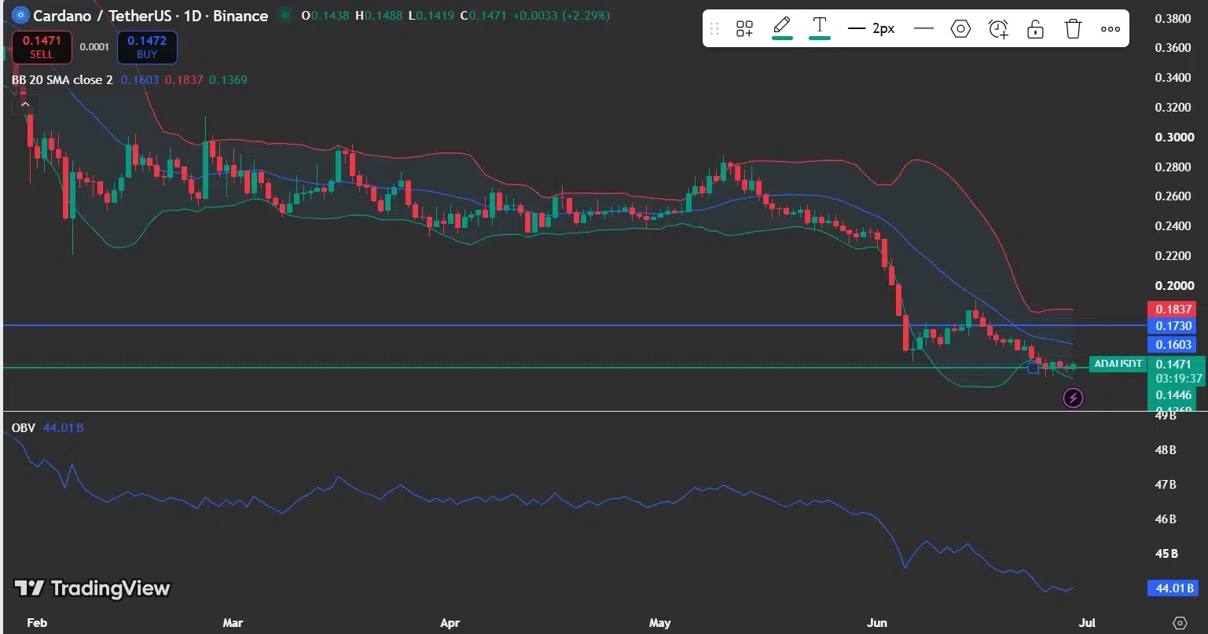Viewport: 1208px width, 634px height.
Task: Click the 03:19:37 bar countdown timer
Action: tap(1179, 378)
